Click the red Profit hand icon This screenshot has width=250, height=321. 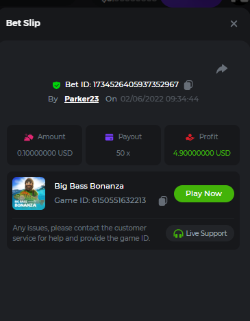coord(190,137)
